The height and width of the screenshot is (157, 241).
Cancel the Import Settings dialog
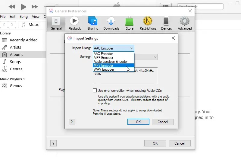coord(163,122)
